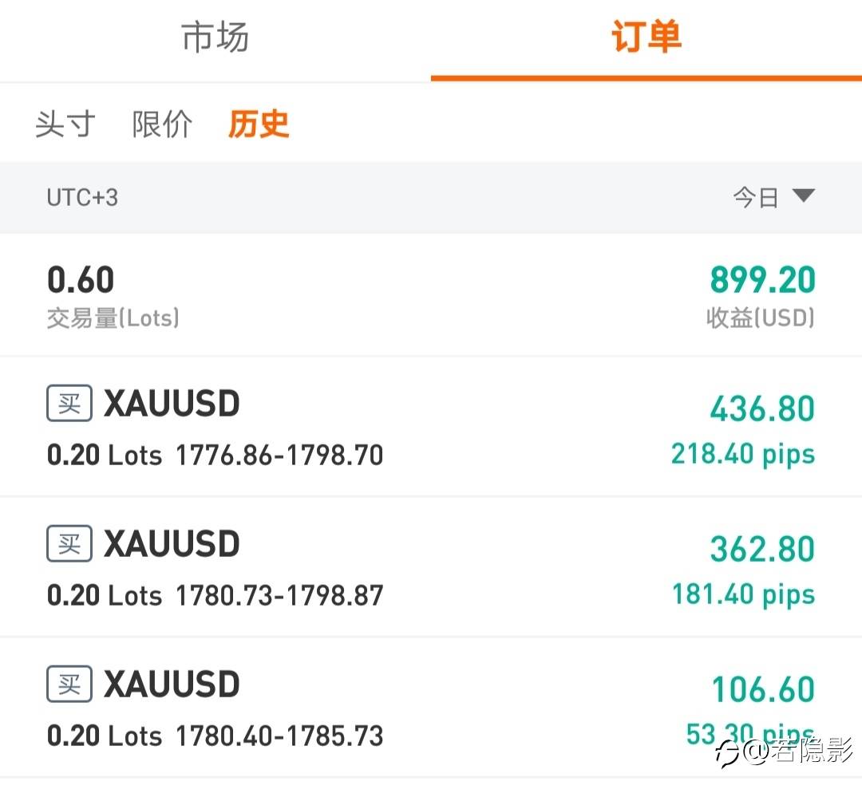Switch to the 市场 tab
Screen dimensions: 862x797
pyautogui.click(x=215, y=37)
